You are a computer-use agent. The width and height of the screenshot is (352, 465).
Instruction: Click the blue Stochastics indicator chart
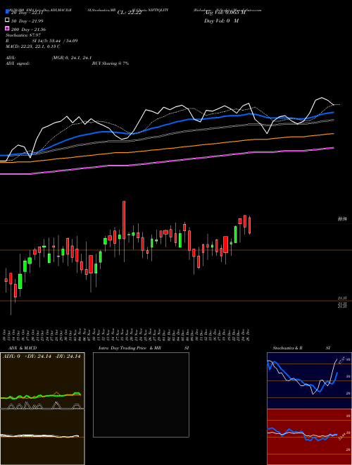(309, 380)
